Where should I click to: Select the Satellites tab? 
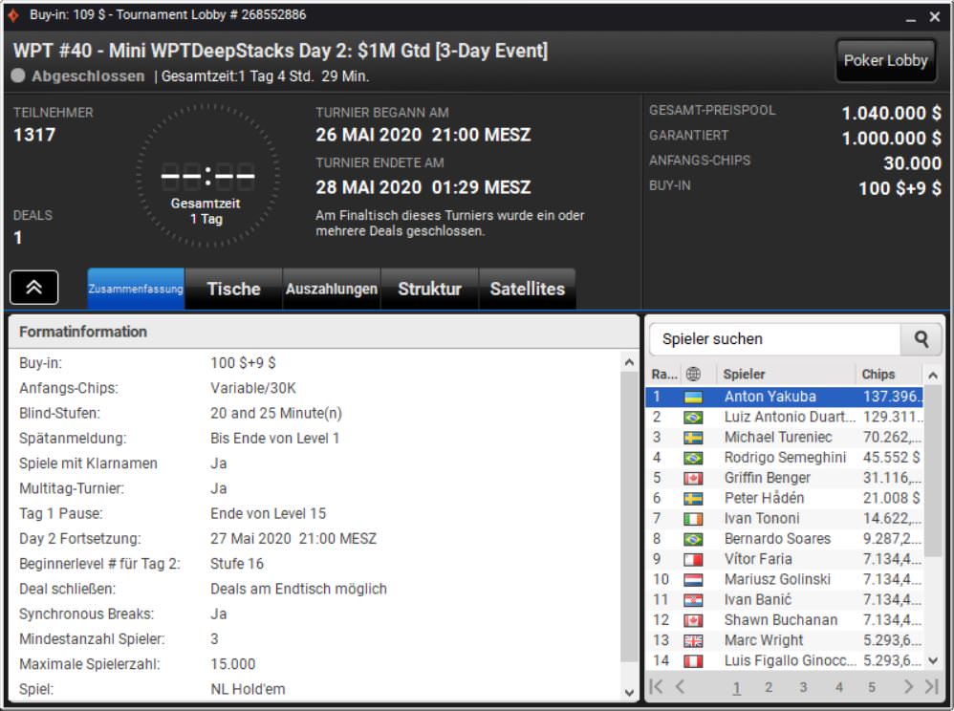(x=527, y=289)
